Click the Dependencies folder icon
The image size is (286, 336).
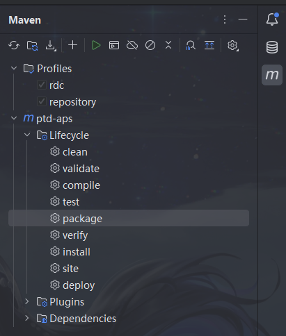(x=42, y=319)
